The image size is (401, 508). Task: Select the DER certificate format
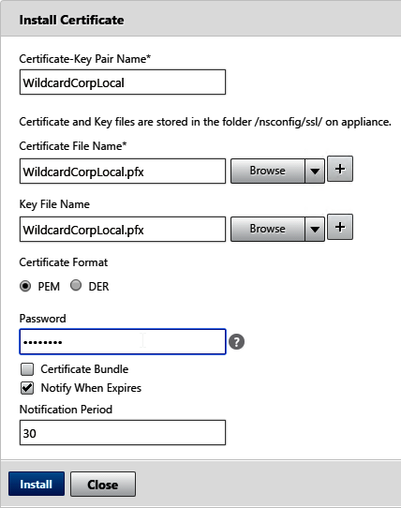76,286
